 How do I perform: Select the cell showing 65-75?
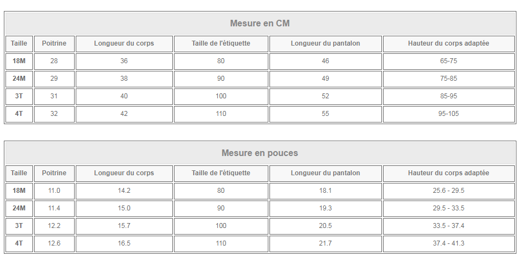tap(448, 61)
